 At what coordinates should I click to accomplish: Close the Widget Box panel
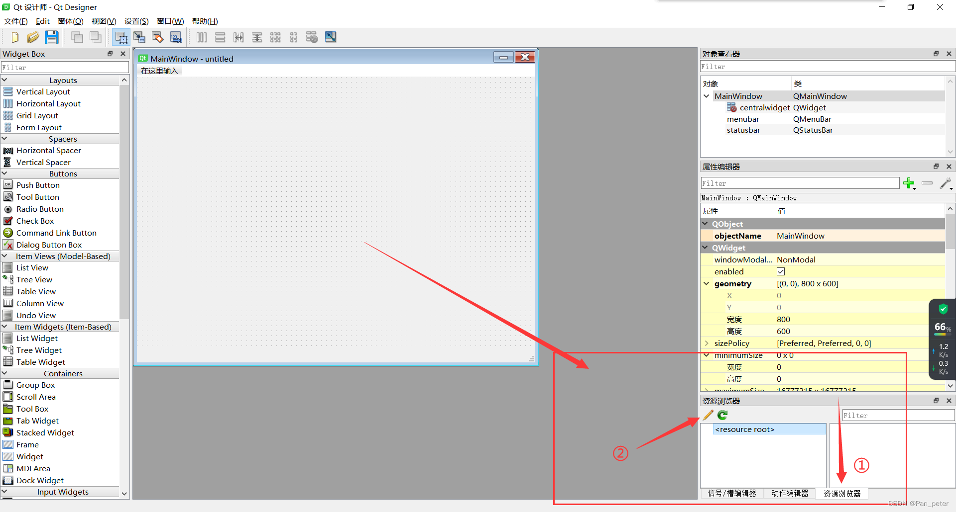123,54
